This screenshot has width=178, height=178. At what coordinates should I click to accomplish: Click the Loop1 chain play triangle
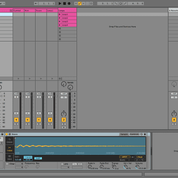[x=52, y=79]
